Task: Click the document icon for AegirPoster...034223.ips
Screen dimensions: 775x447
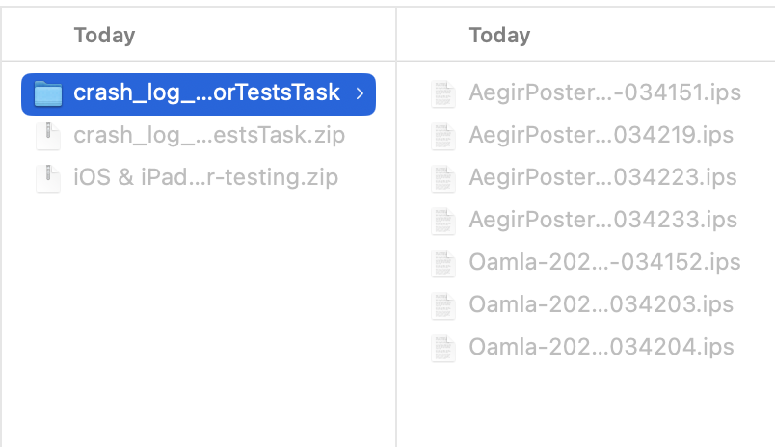Action: [x=442, y=179]
